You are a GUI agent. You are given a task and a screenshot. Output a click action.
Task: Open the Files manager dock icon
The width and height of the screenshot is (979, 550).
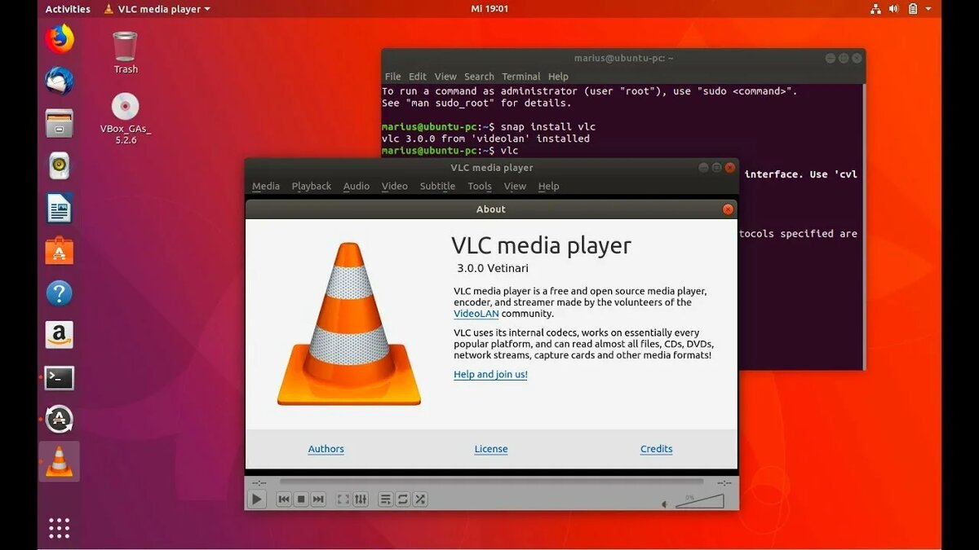click(x=59, y=124)
